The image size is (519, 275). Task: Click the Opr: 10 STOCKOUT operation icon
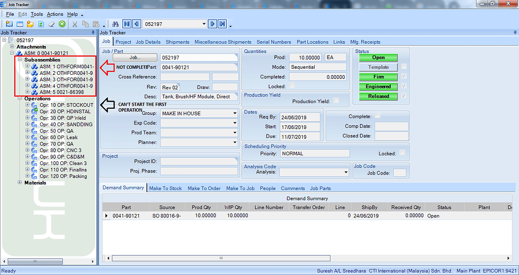click(x=34, y=105)
